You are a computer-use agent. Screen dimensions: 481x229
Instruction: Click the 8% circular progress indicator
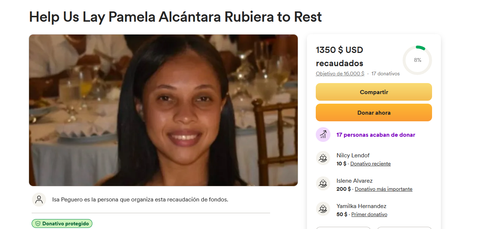coord(417,60)
